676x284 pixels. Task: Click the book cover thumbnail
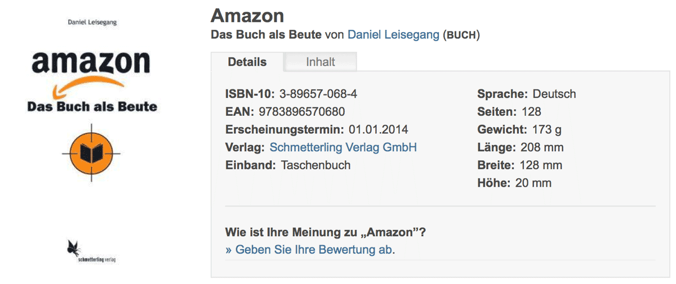92,142
